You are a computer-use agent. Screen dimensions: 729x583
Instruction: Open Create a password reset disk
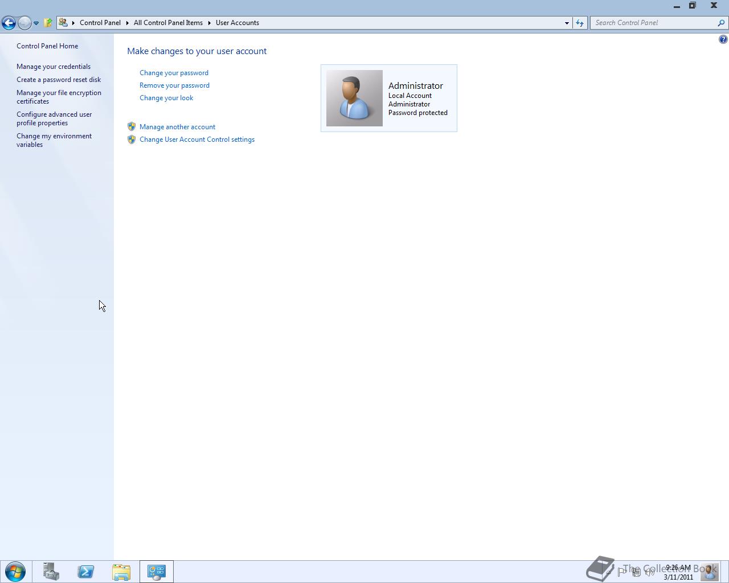(59, 80)
